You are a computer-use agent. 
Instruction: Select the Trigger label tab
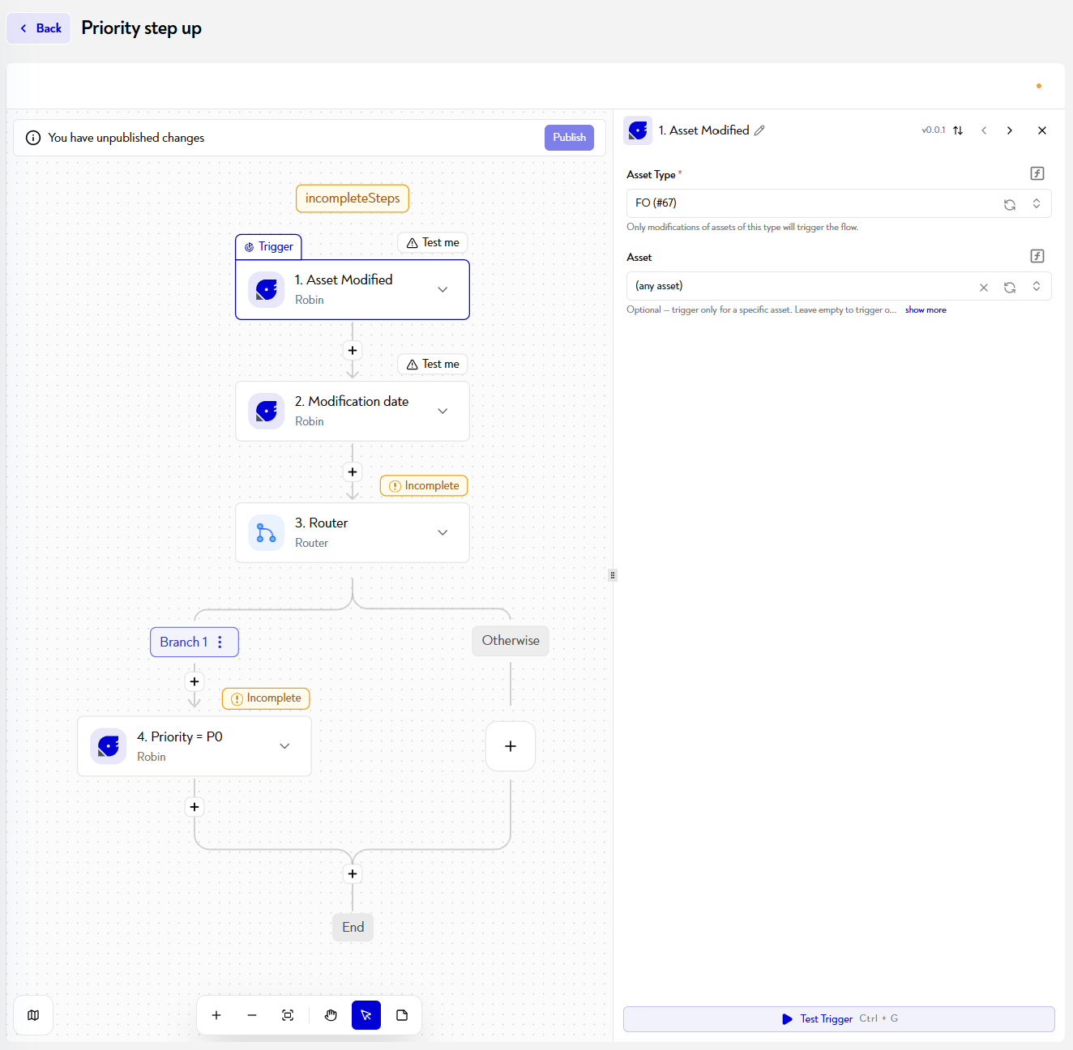(x=268, y=246)
